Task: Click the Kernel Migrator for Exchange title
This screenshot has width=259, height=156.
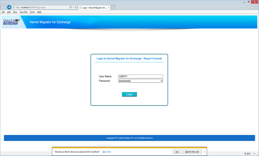Action: (50, 22)
